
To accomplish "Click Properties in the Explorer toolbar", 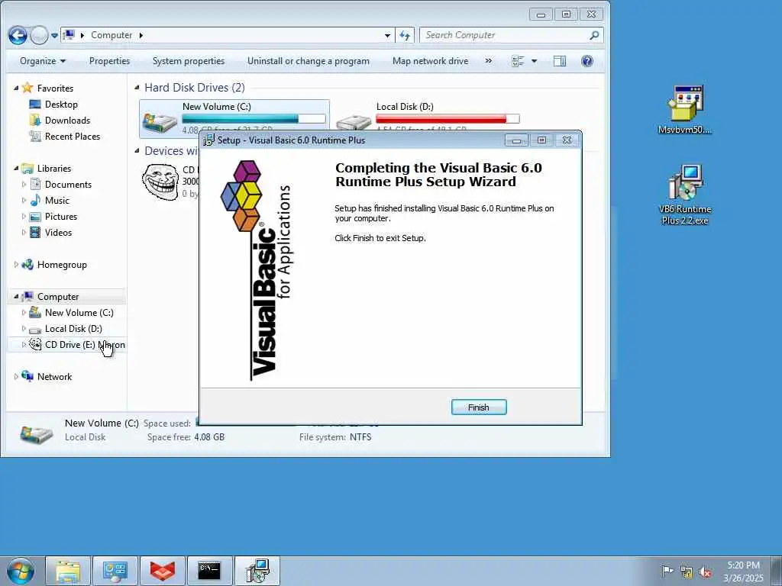I will 110,61.
